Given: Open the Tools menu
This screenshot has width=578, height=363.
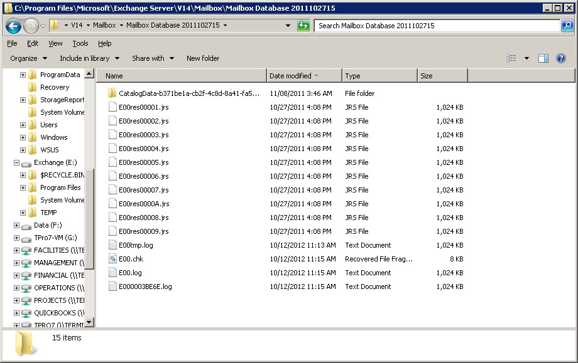Looking at the screenshot, I should click(80, 43).
